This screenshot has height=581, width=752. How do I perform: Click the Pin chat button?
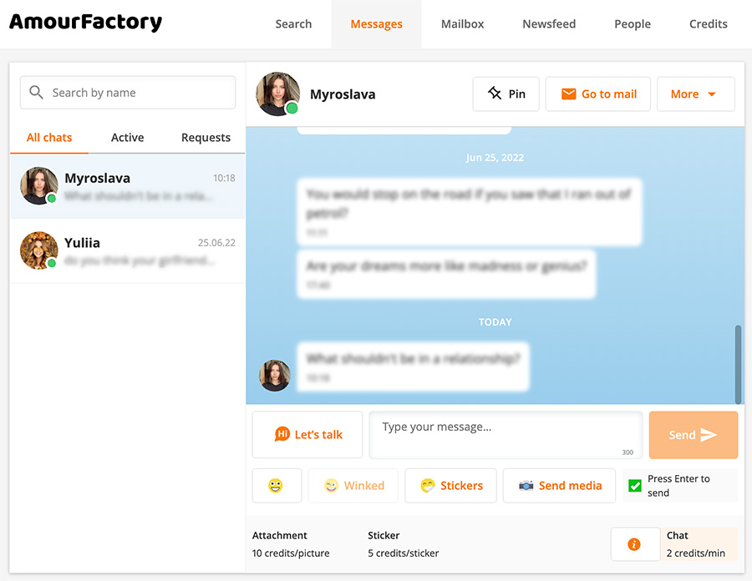click(506, 93)
